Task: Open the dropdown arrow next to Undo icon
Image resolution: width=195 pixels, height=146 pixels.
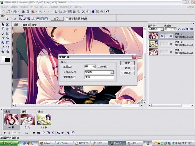Action: [x=44, y=12]
